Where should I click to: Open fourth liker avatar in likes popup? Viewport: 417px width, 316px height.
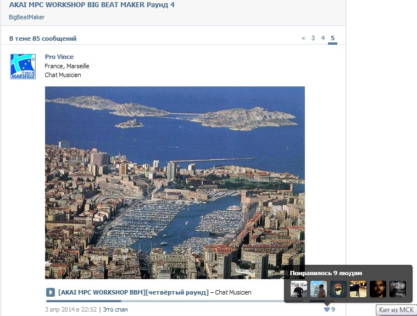point(358,289)
